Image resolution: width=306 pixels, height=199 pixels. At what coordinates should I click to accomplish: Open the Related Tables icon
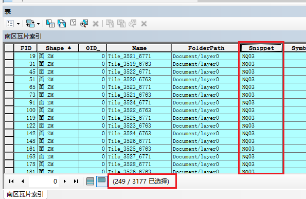[30, 24]
